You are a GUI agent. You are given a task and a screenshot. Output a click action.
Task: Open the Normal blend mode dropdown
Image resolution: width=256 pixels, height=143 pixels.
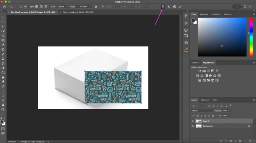(x=202, y=111)
